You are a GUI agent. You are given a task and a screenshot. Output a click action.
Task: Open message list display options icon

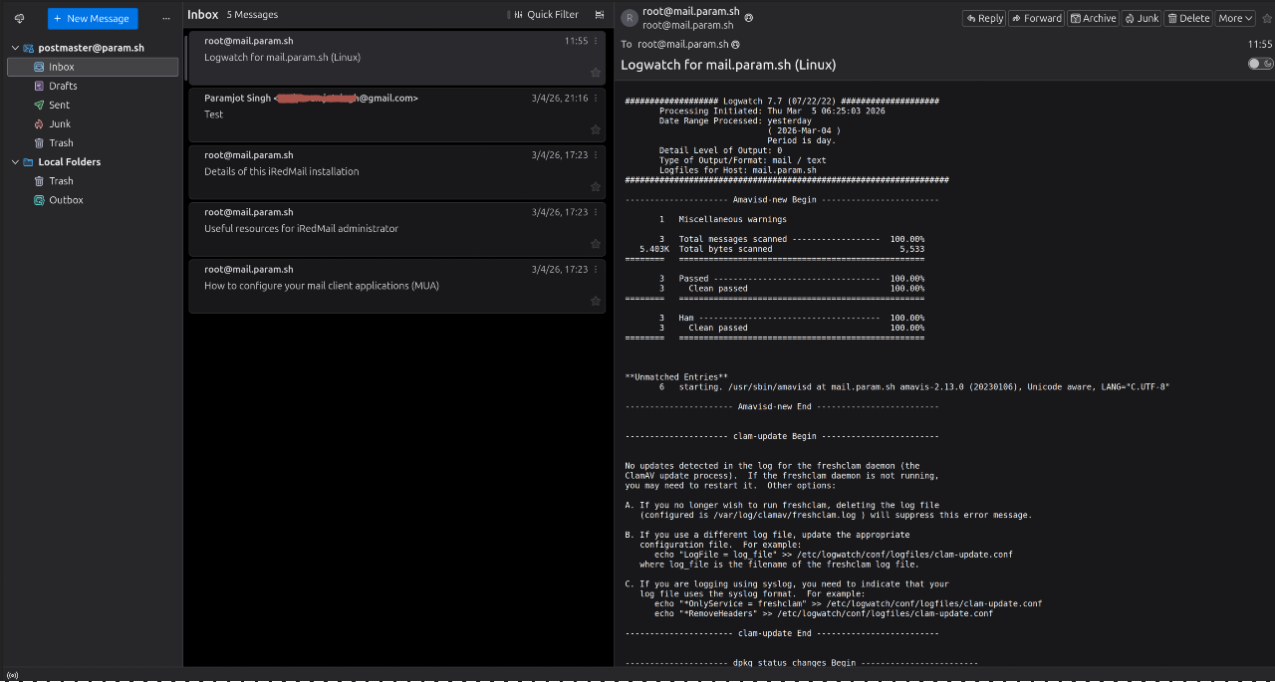600,14
